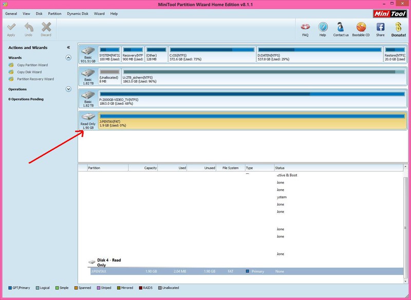The height and width of the screenshot is (300, 411).
Task: Select the Recovery(NTFS) 900 MB partition block
Action: [x=133, y=54]
